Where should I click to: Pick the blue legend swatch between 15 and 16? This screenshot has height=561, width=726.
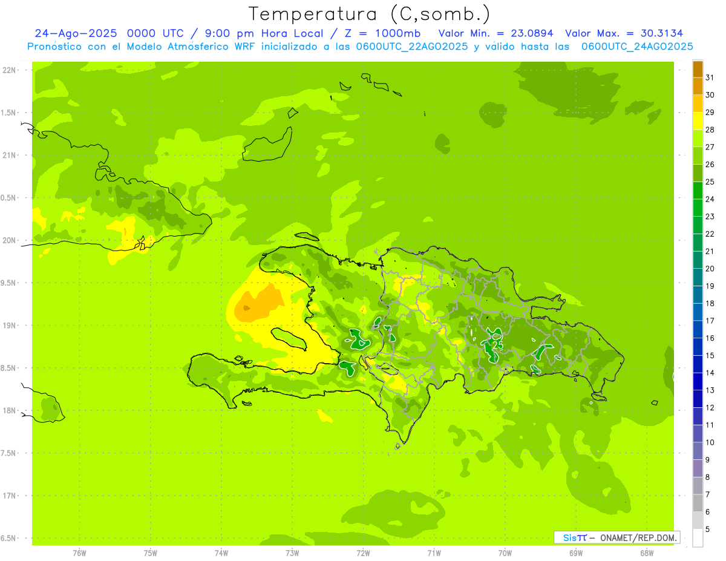(698, 347)
